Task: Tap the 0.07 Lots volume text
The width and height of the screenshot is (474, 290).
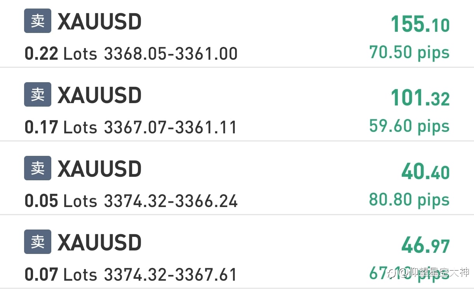Action: click(x=61, y=274)
